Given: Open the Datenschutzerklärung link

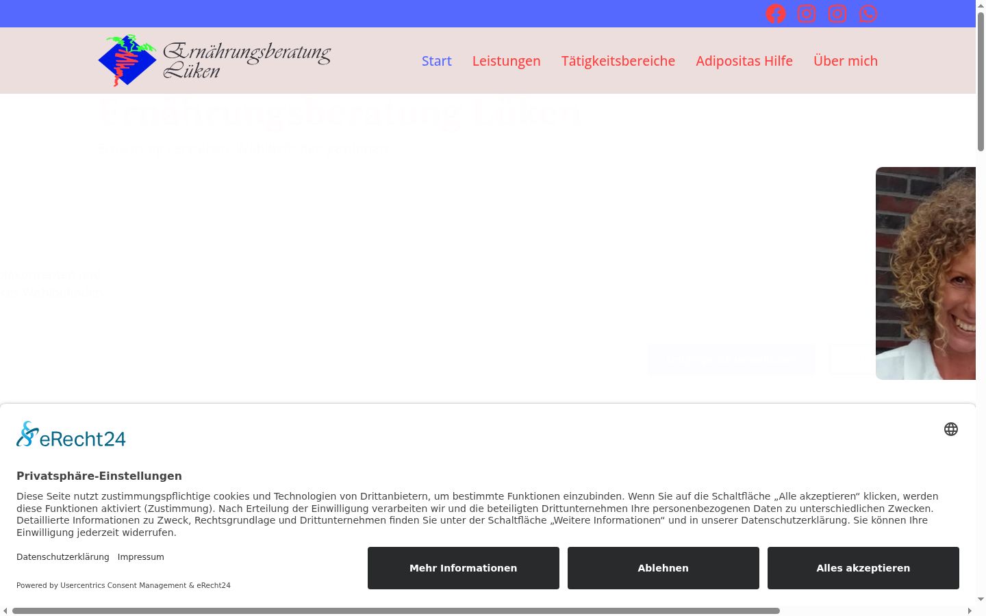Looking at the screenshot, I should tap(63, 557).
